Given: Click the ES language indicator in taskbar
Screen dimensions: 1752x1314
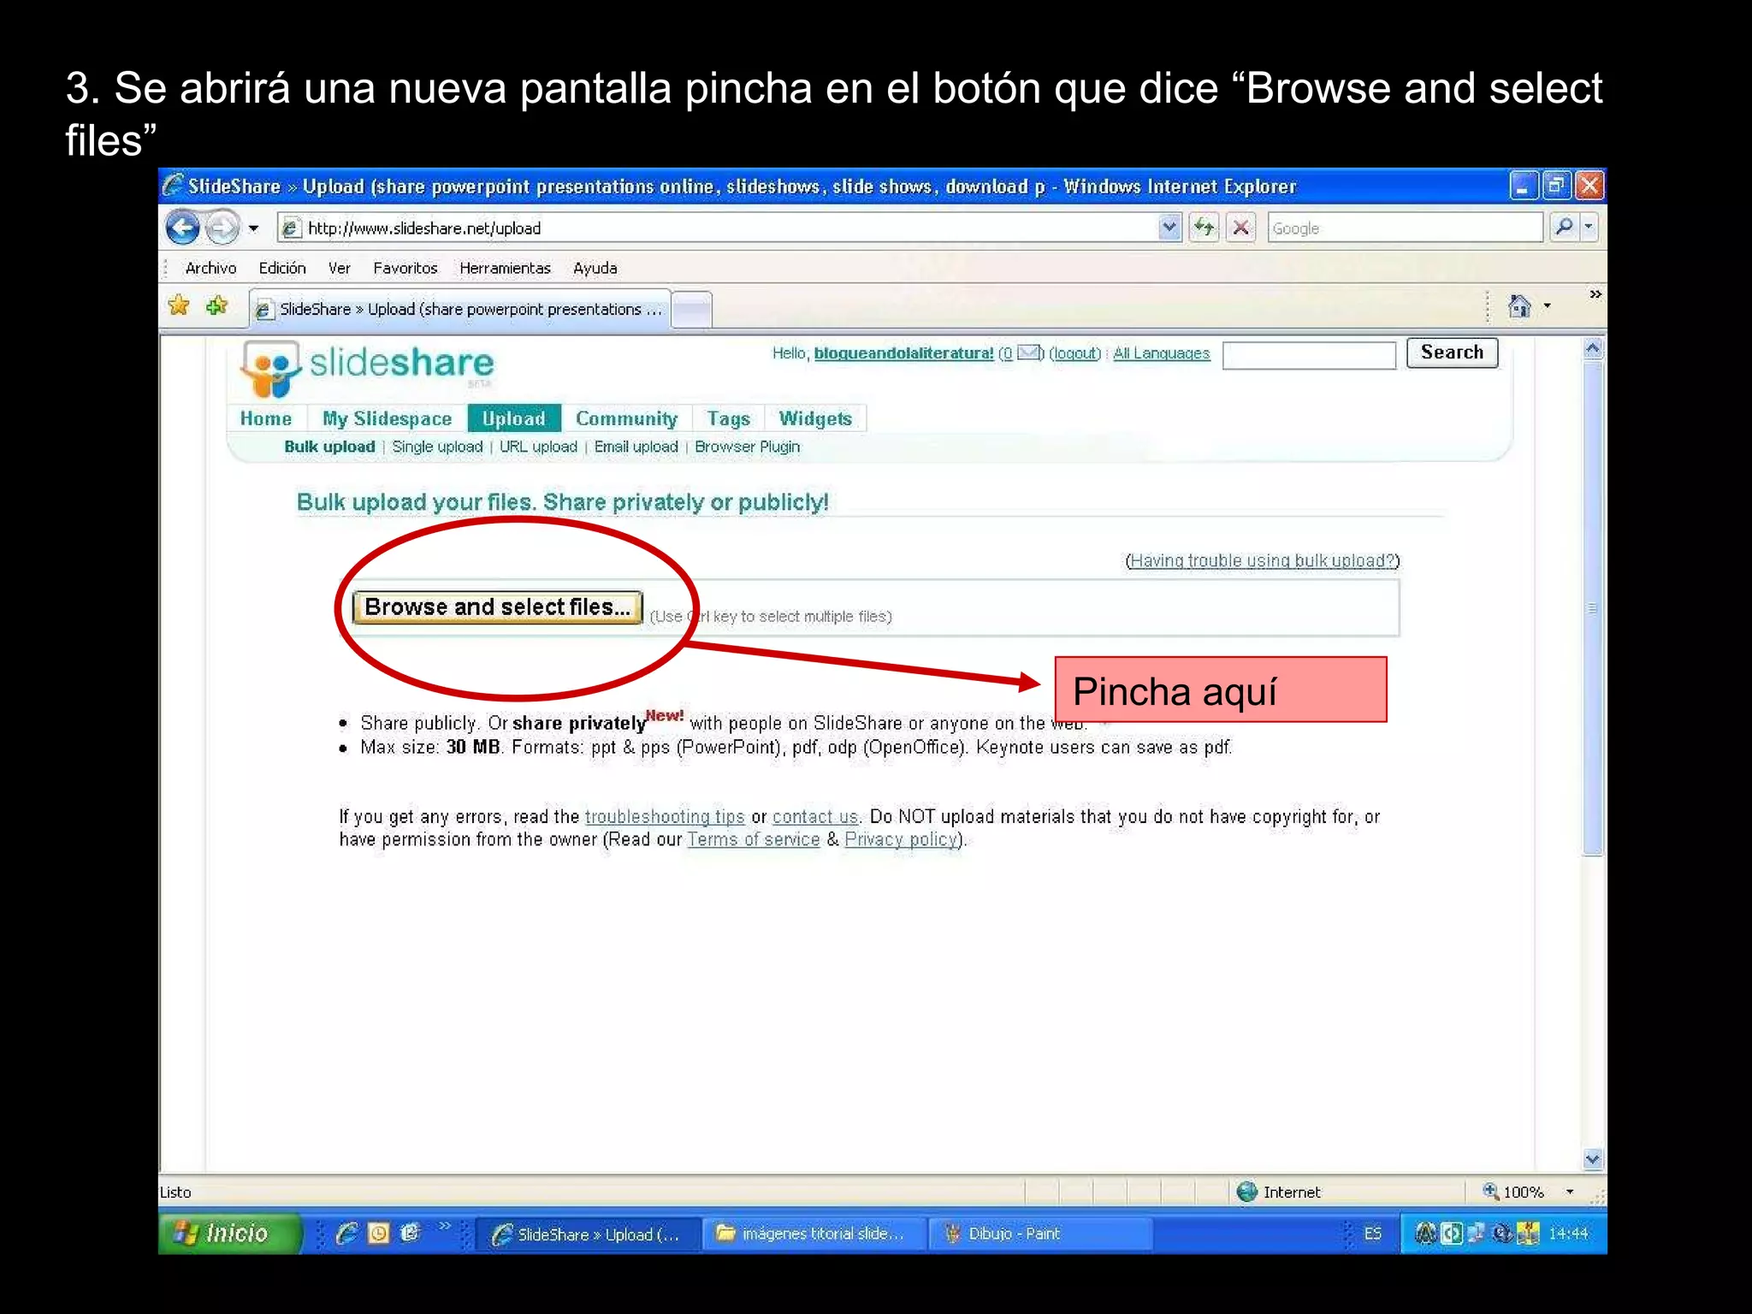Looking at the screenshot, I should [x=1372, y=1234].
